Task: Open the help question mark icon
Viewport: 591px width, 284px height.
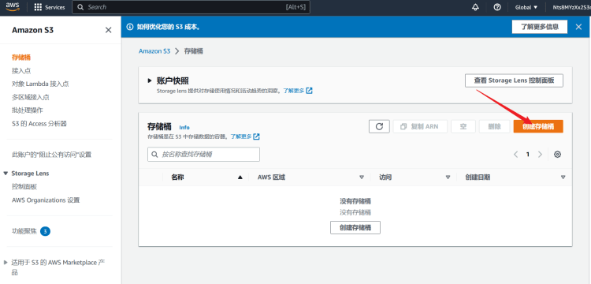Action: click(497, 7)
